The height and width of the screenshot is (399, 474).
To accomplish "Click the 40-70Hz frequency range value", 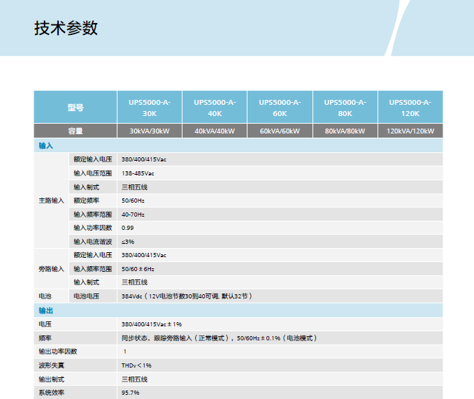I will (x=134, y=214).
